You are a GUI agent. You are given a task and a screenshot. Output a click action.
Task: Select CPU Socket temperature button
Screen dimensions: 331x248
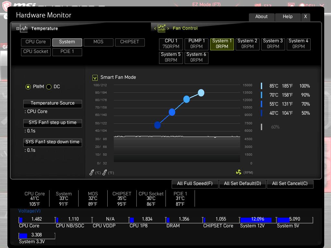[36, 52]
